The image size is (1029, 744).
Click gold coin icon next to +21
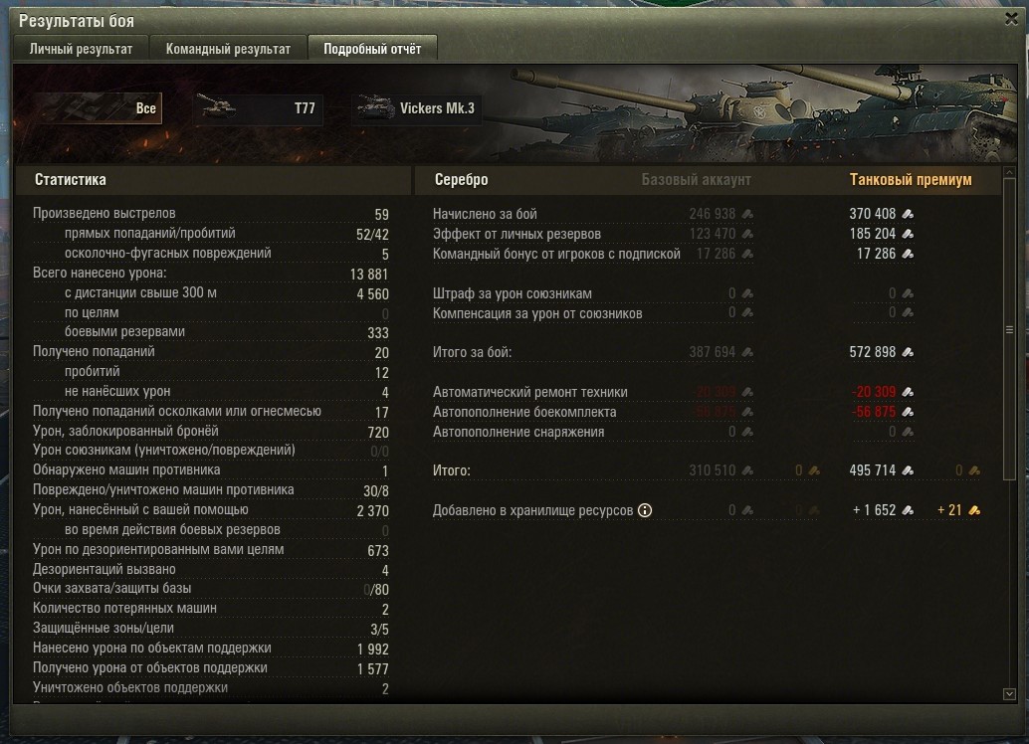(x=974, y=510)
